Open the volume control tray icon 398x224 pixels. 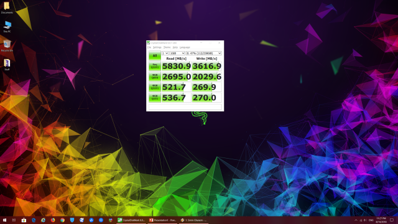pyautogui.click(x=365, y=220)
